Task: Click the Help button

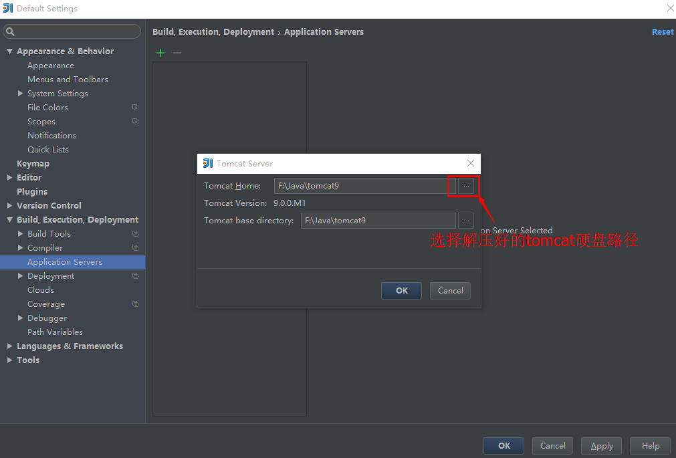Action: coord(650,446)
